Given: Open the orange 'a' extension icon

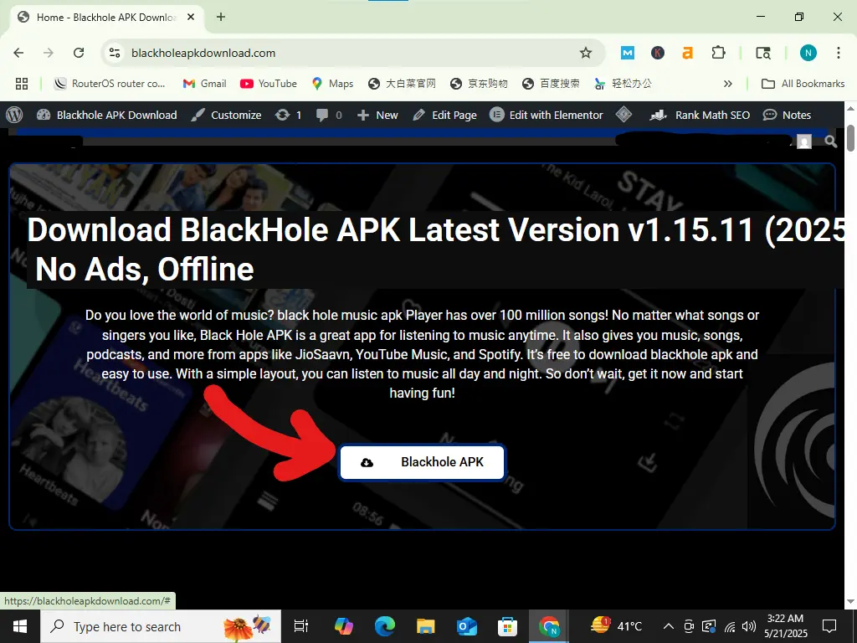Looking at the screenshot, I should [x=688, y=53].
